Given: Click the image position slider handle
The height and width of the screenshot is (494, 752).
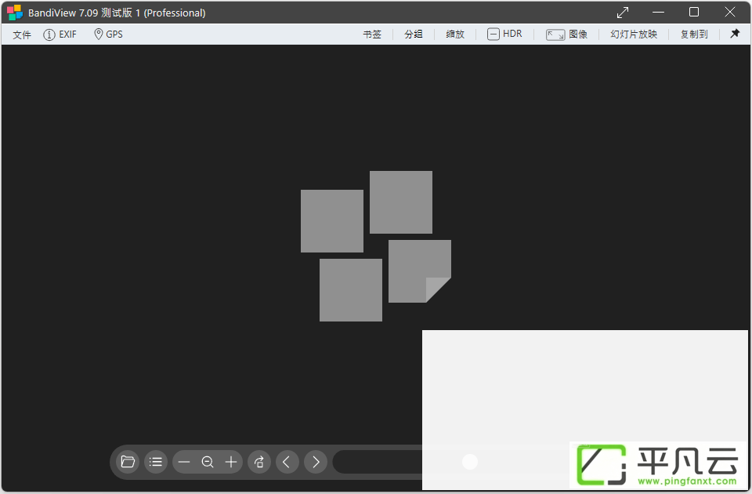Looking at the screenshot, I should click(470, 462).
